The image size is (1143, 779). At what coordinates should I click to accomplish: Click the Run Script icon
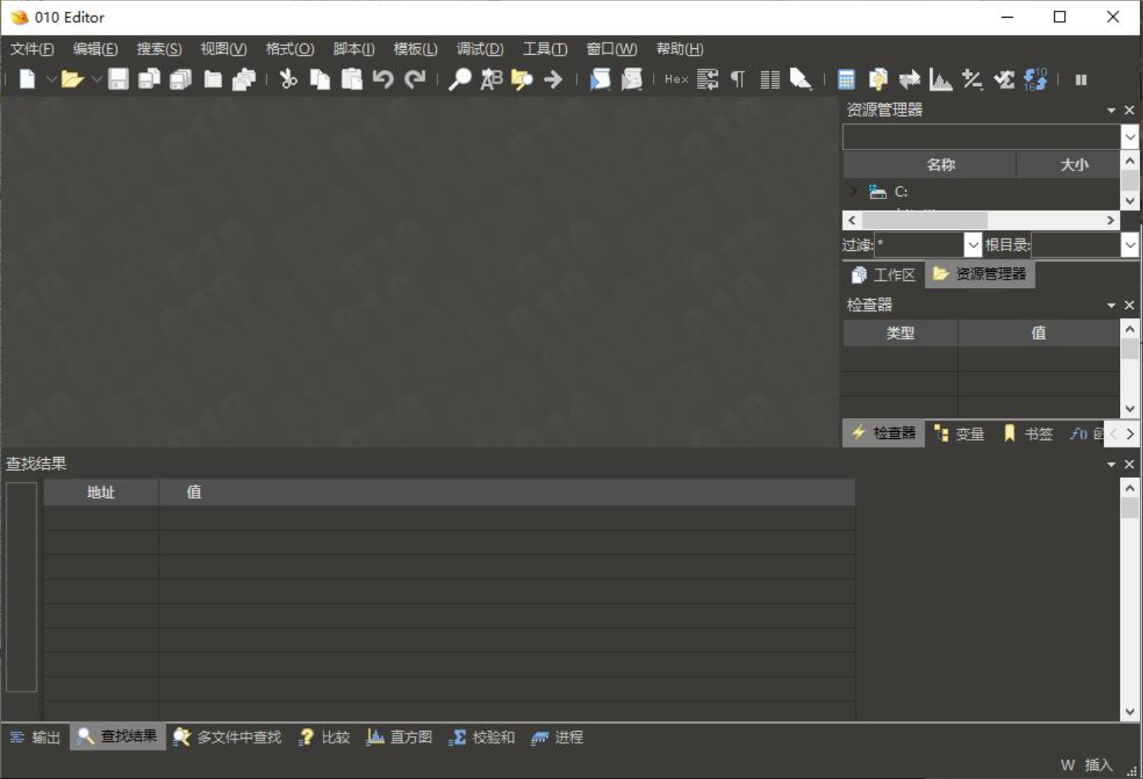click(600, 79)
